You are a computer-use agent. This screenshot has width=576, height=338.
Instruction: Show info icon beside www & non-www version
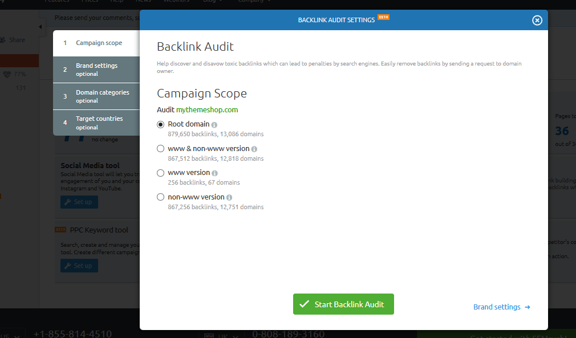tap(254, 149)
